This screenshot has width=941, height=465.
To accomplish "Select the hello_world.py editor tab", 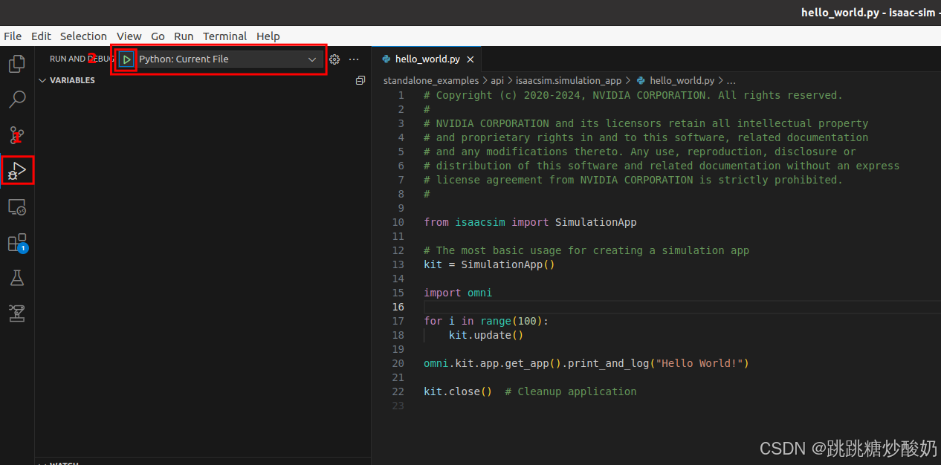I will [426, 59].
